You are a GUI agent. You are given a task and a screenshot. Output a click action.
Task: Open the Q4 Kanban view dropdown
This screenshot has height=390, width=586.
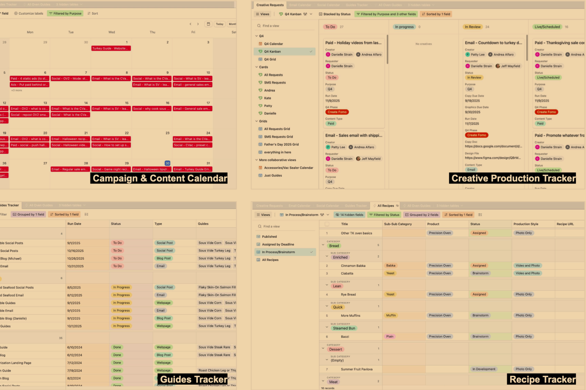(311, 14)
